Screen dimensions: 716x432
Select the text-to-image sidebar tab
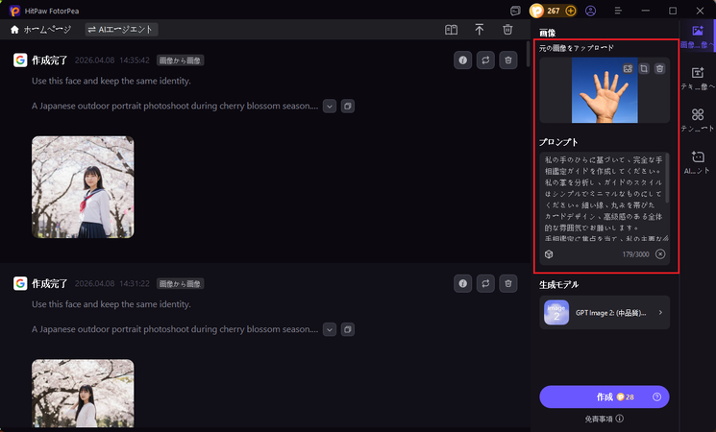(x=698, y=79)
